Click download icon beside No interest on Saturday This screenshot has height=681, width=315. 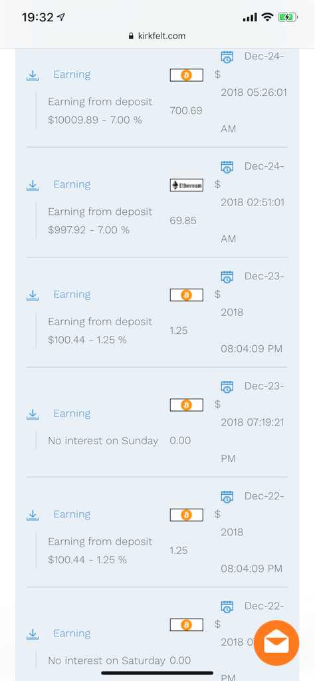click(33, 634)
